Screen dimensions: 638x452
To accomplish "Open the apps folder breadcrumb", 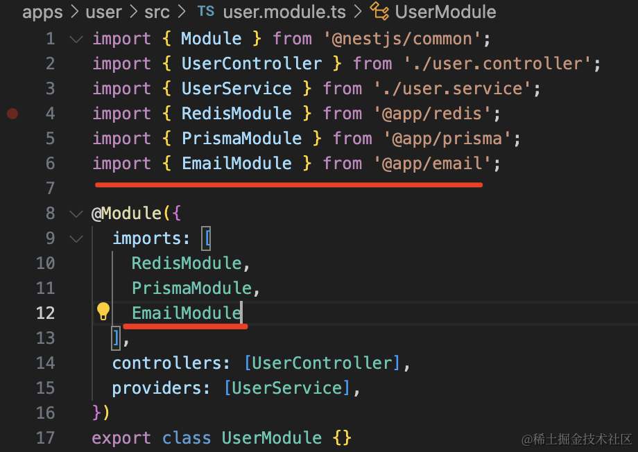I will (42, 12).
